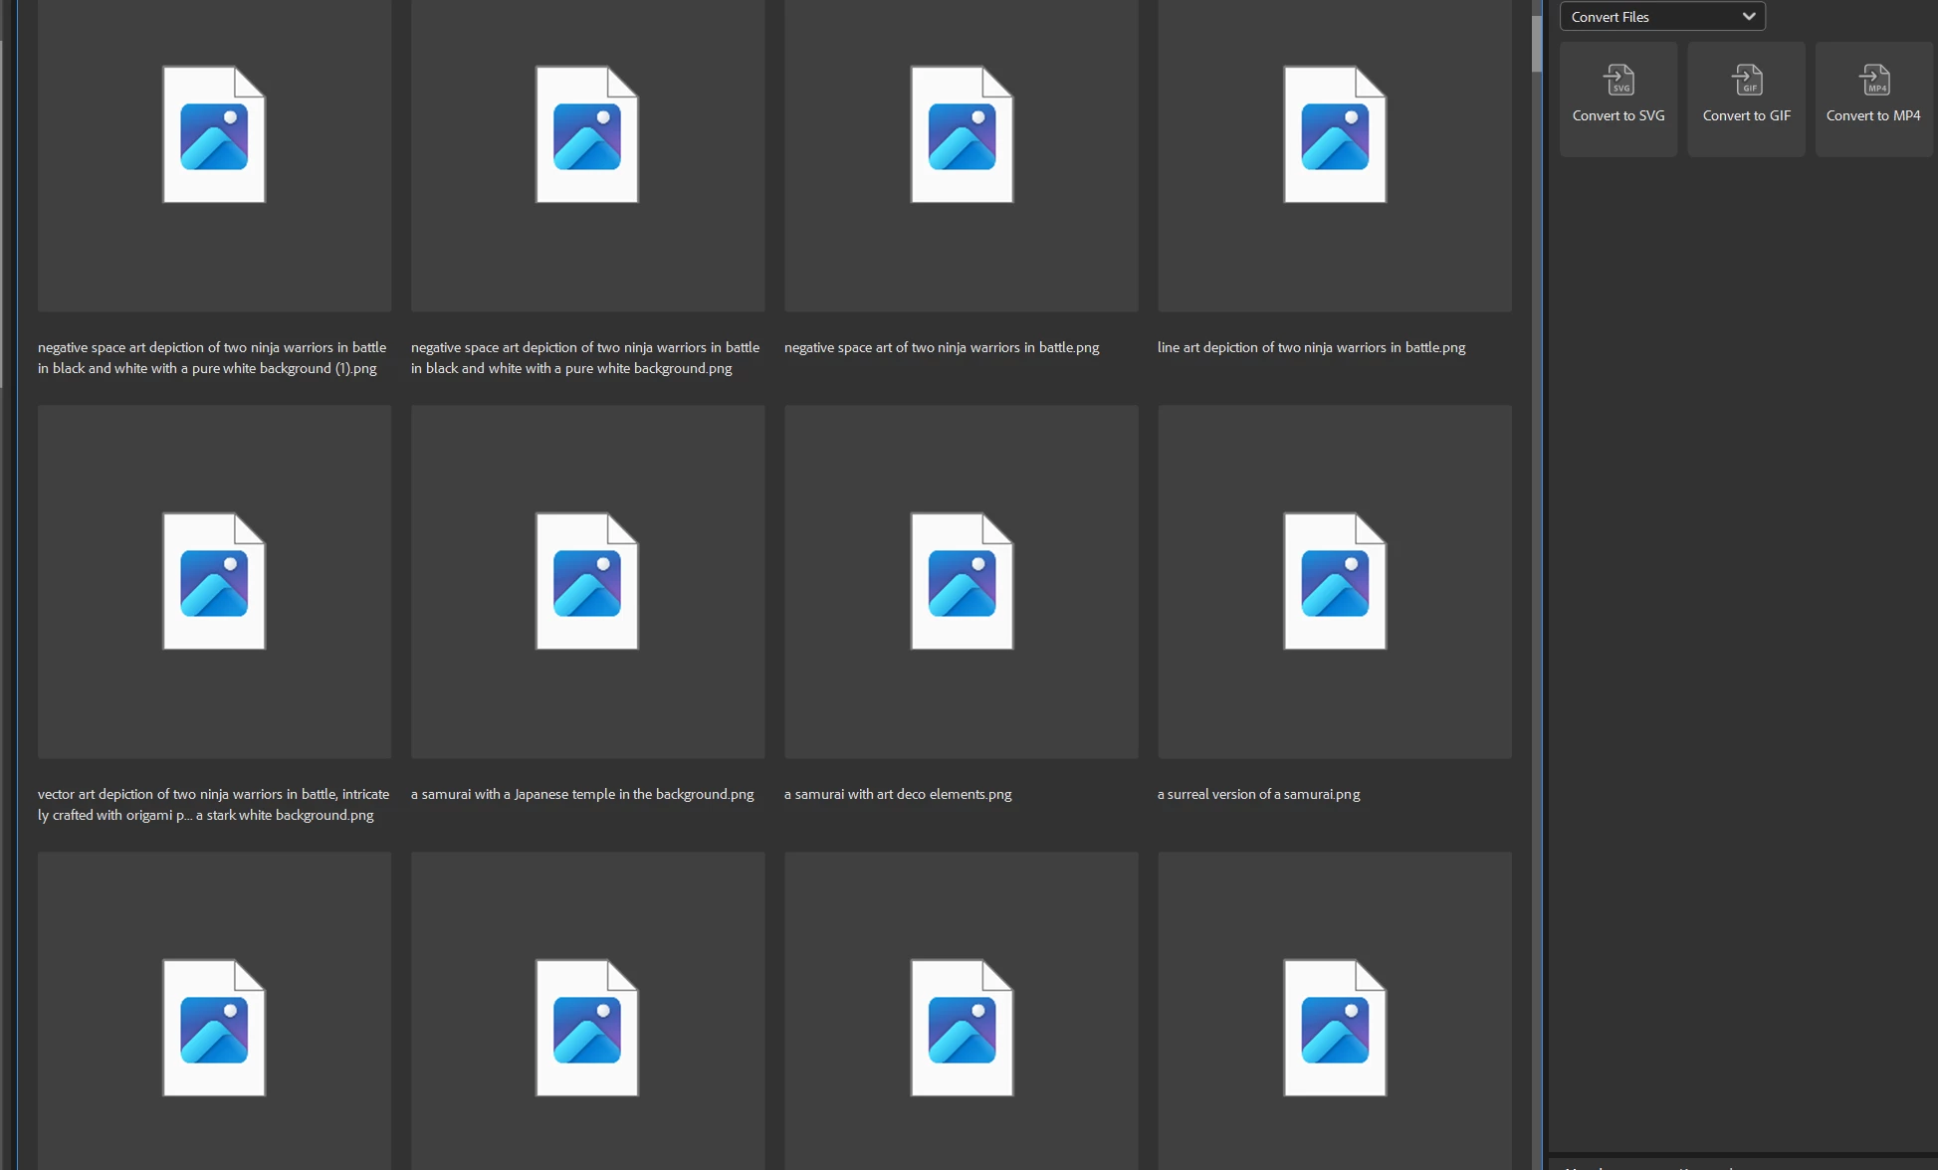
Task: Select samurai with Japanese temple file icon
Action: 587,582
